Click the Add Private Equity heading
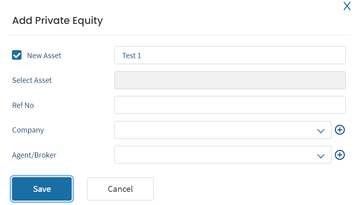363x205 pixels. coord(57,21)
